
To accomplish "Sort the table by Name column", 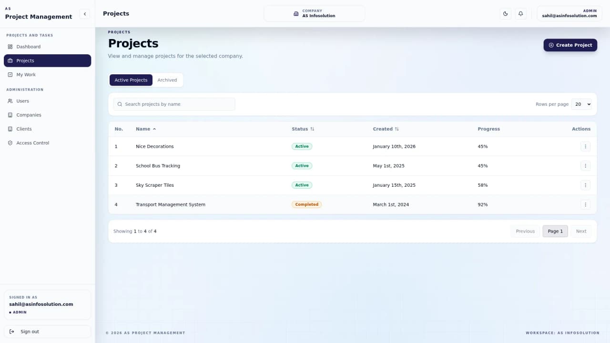I will click(146, 129).
